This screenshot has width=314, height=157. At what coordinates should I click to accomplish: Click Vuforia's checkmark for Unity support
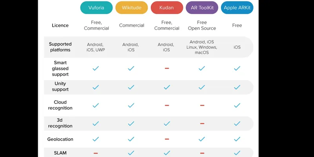point(96,87)
